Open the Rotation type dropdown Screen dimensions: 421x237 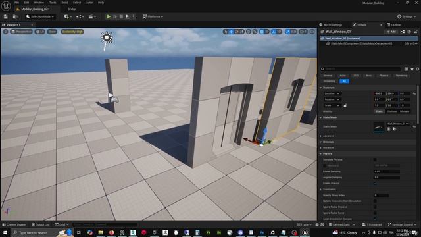pyautogui.click(x=332, y=99)
